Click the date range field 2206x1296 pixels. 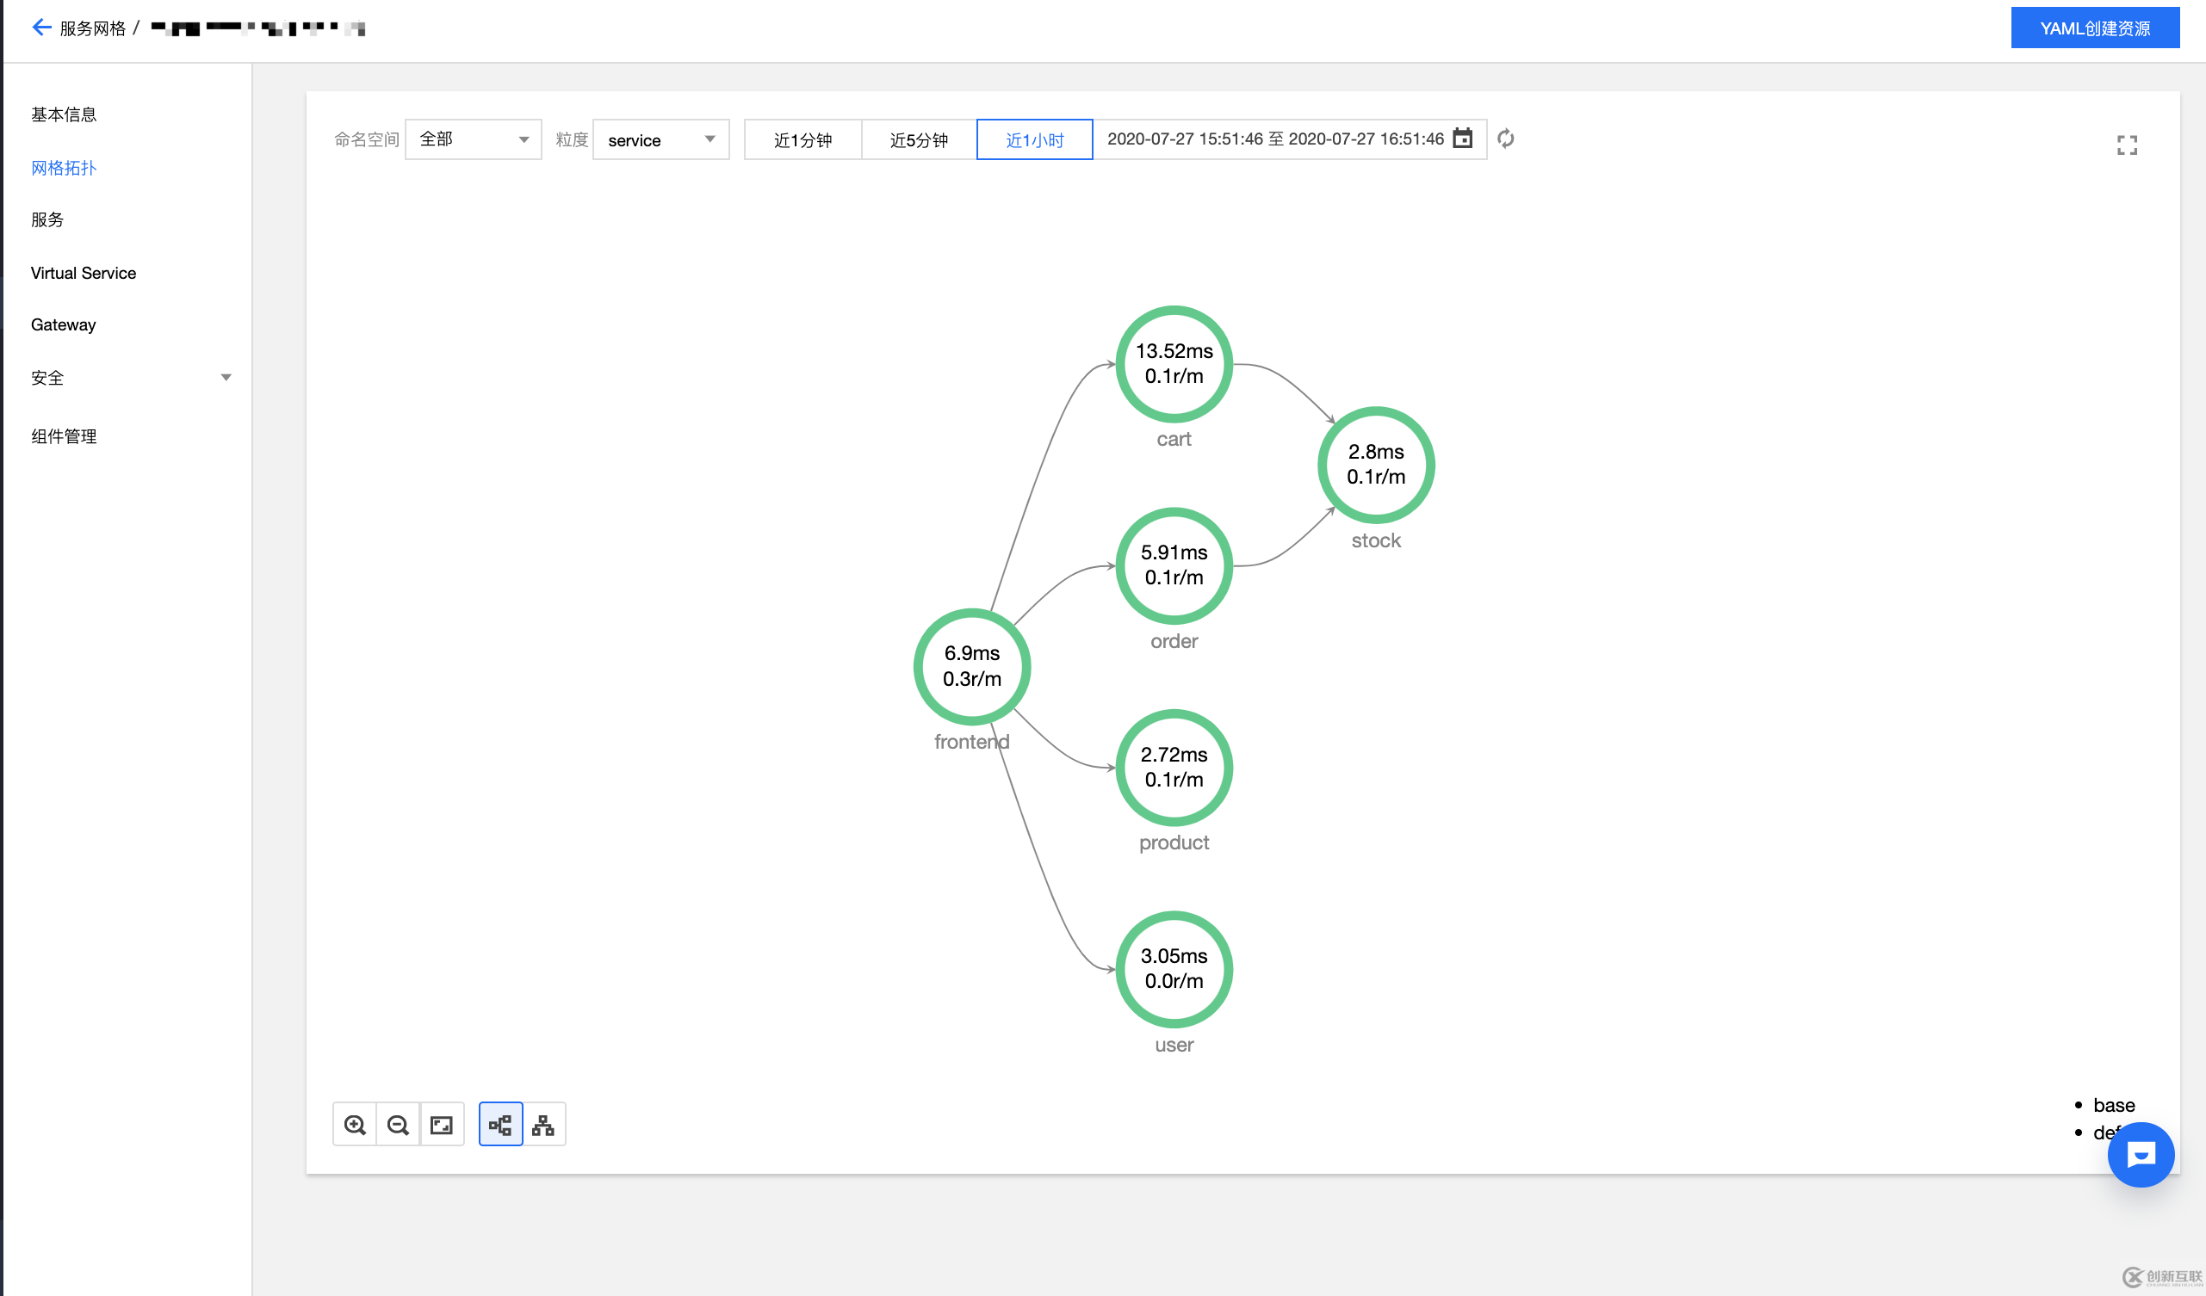pyautogui.click(x=1291, y=139)
